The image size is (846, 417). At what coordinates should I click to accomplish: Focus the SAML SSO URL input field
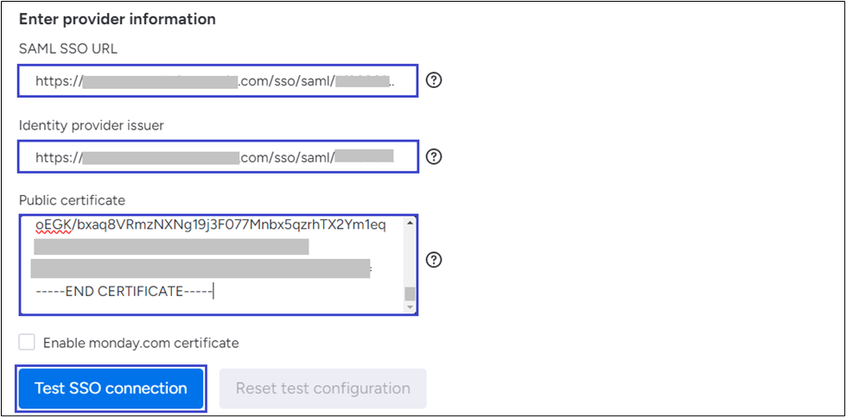pos(218,82)
